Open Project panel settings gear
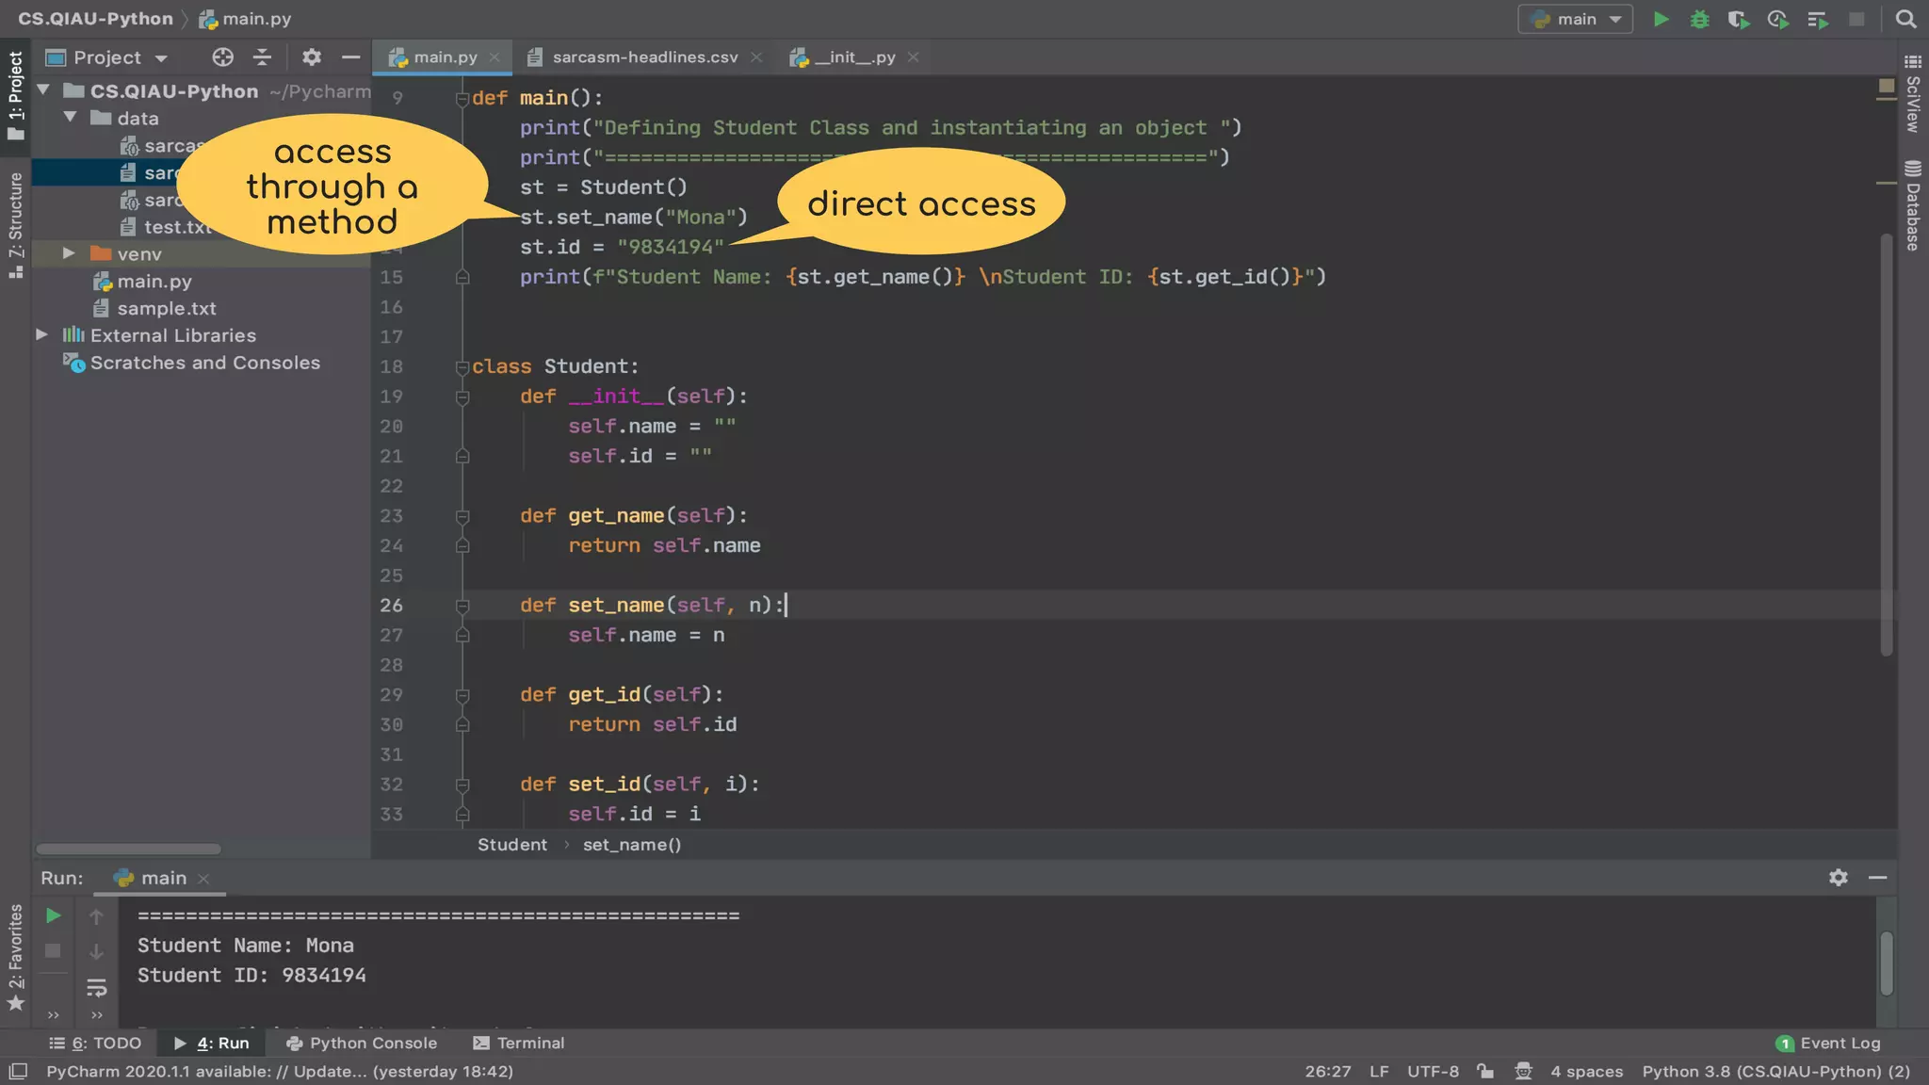This screenshot has width=1929, height=1085. point(312,57)
